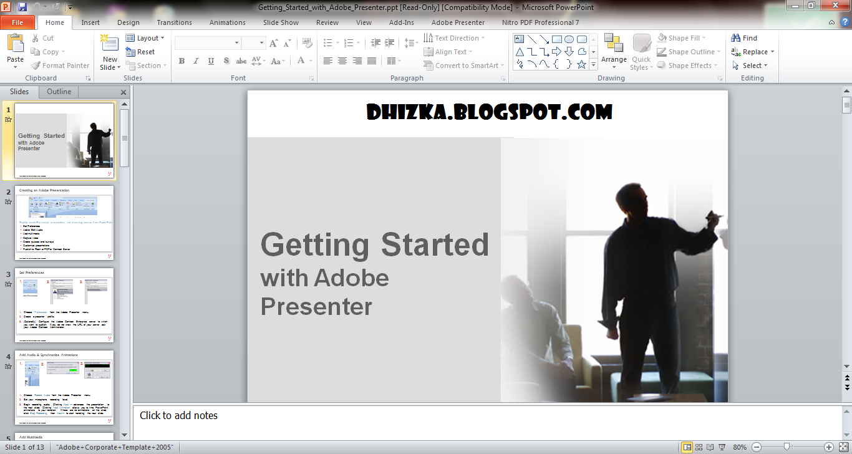852x454 pixels.
Task: Select the rectangle shape in gallery
Action: click(556, 39)
